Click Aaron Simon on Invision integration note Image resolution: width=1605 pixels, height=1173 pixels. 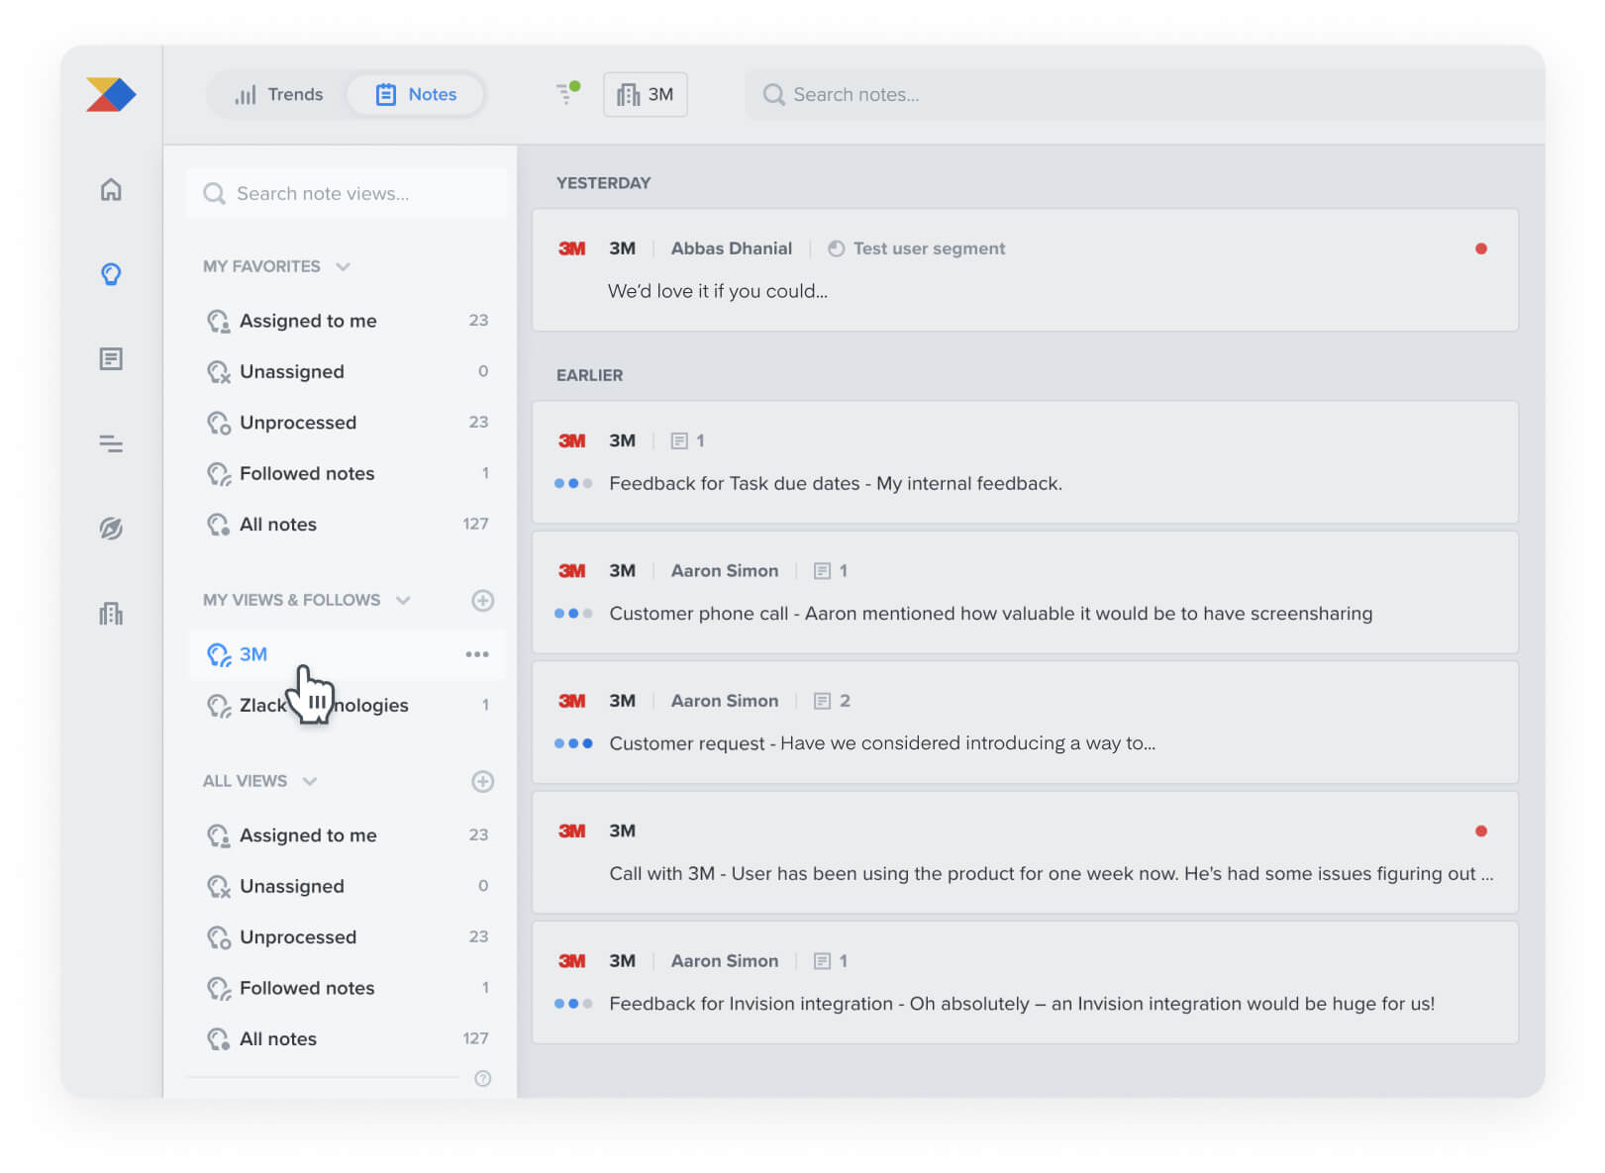tap(725, 961)
